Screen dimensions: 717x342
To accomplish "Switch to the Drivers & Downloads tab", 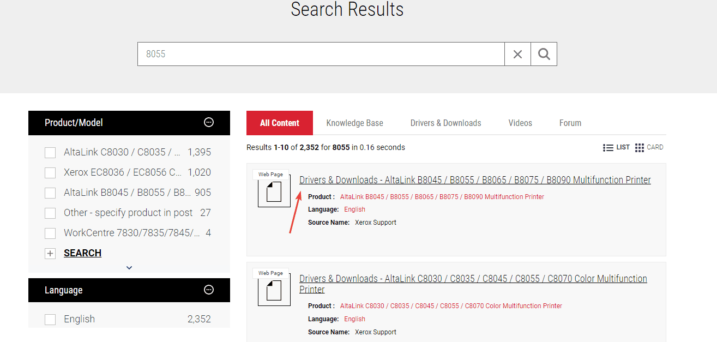I will 445,123.
